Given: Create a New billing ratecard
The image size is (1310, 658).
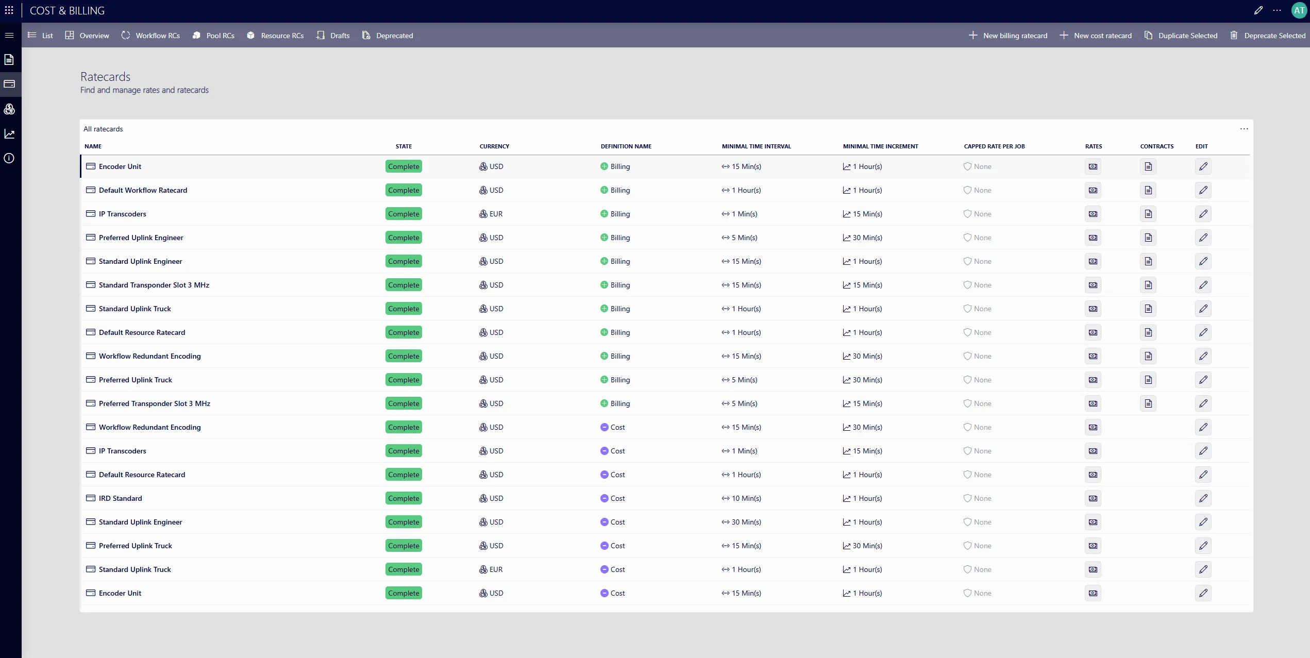Looking at the screenshot, I should click(x=1008, y=36).
